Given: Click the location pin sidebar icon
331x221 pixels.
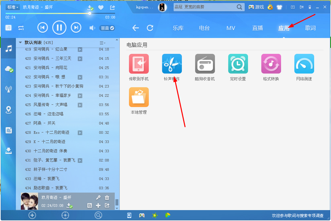Looking at the screenshot, I should [9, 110].
